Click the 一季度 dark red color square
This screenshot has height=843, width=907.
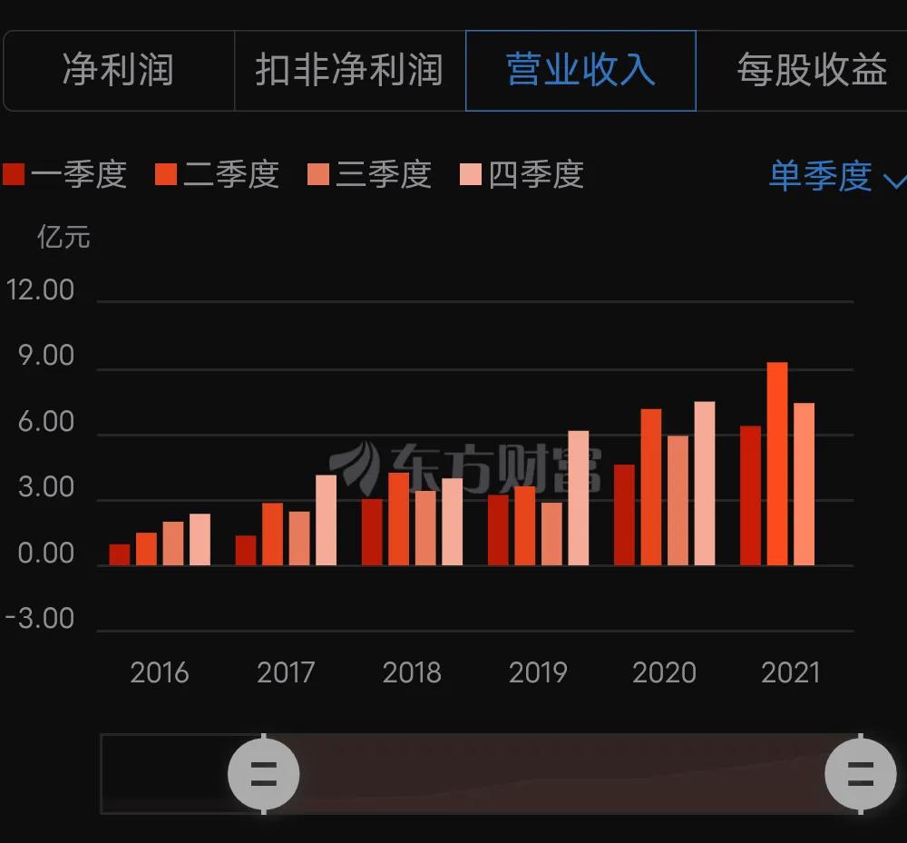pyautogui.click(x=14, y=174)
